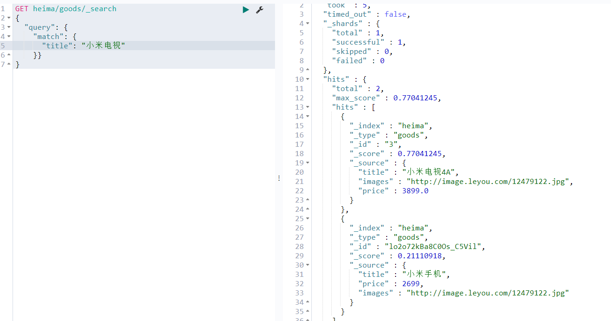Click "_type" : "goods" on line 27
The height and width of the screenshot is (321, 611).
[x=389, y=237]
